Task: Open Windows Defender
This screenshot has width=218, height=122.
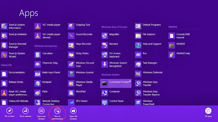Action: 149,74
